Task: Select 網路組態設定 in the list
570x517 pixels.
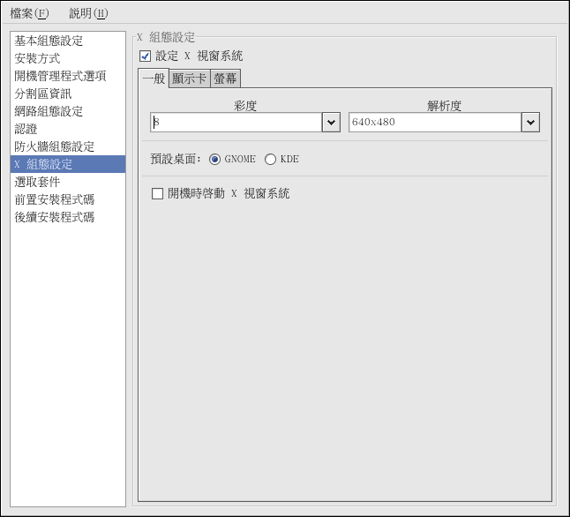Action: coord(49,112)
